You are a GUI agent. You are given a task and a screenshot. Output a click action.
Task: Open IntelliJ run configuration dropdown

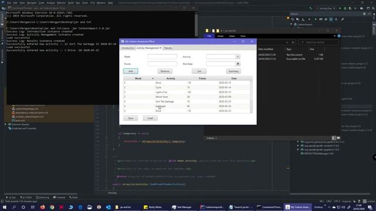(325, 8)
